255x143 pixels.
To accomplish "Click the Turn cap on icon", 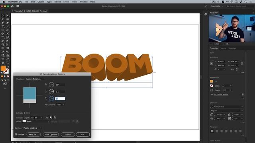I will [51, 118].
